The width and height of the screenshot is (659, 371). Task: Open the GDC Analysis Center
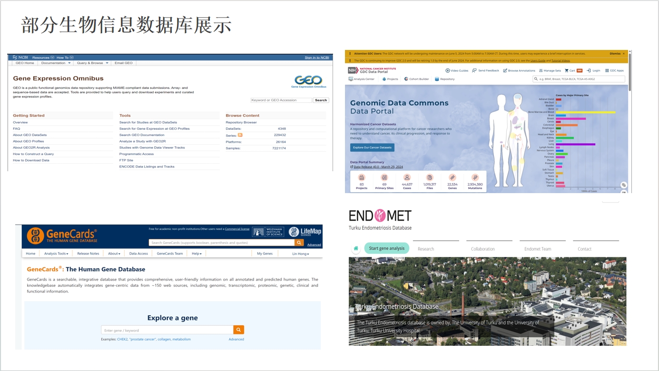tap(361, 79)
